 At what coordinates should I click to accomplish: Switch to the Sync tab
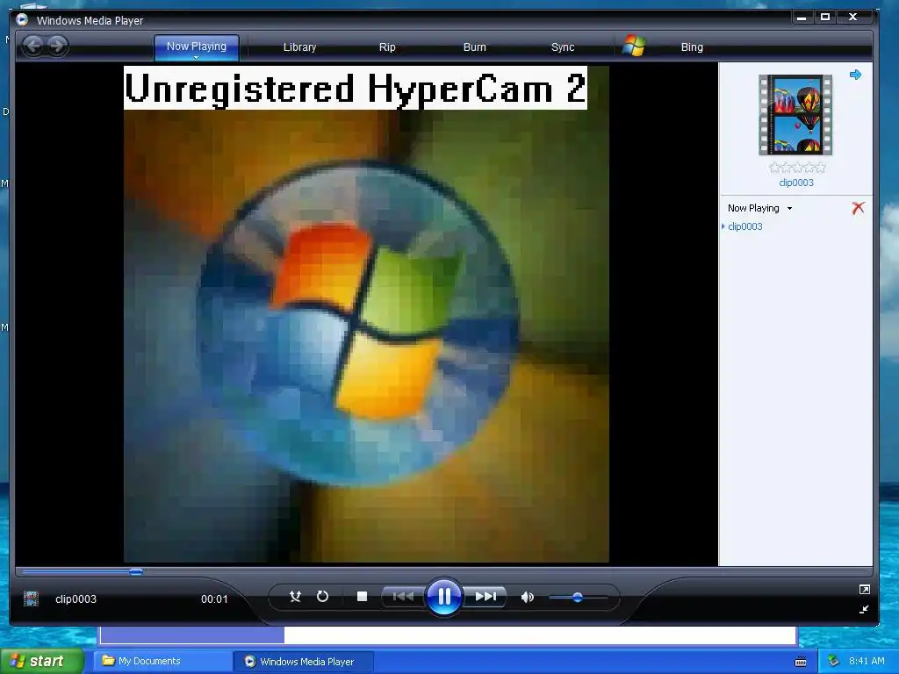[563, 47]
